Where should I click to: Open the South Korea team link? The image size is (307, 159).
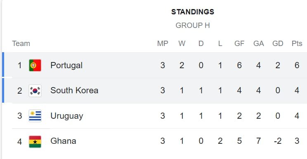[x=74, y=90]
